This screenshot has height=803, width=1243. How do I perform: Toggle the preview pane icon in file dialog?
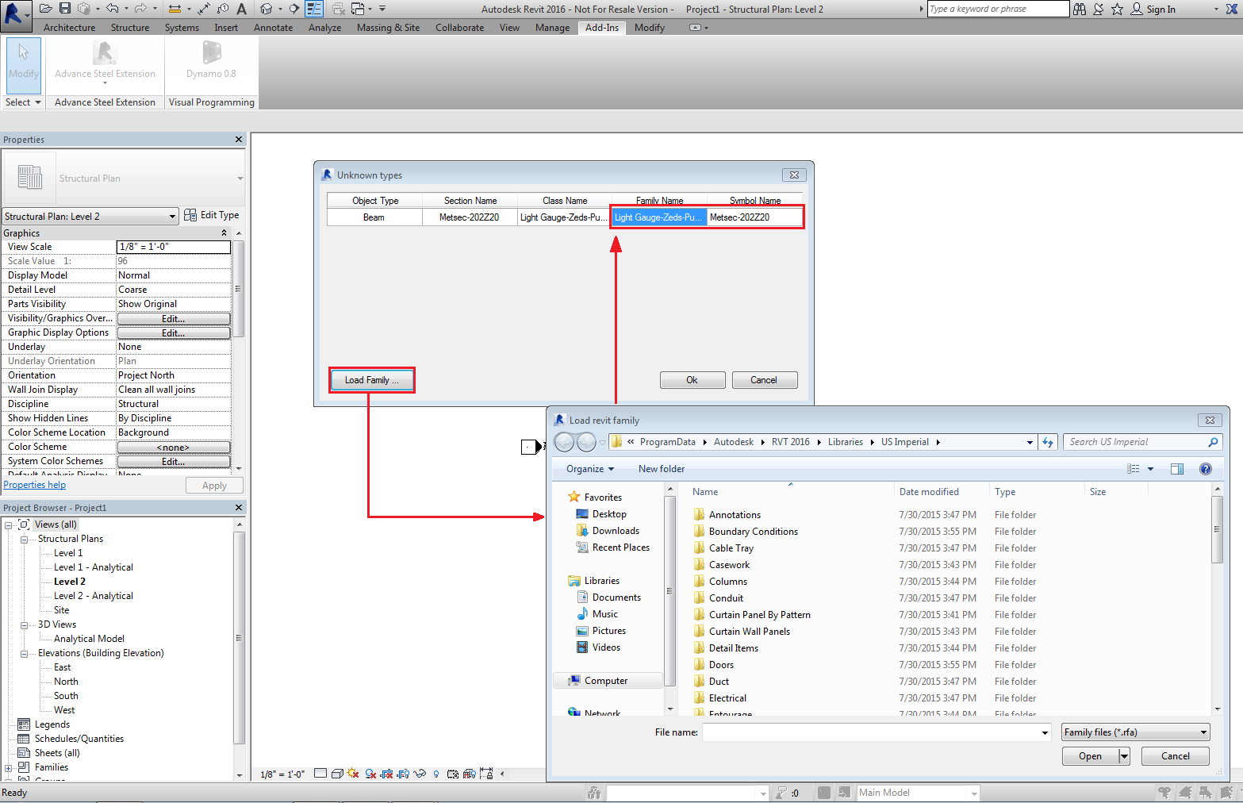[1177, 469]
